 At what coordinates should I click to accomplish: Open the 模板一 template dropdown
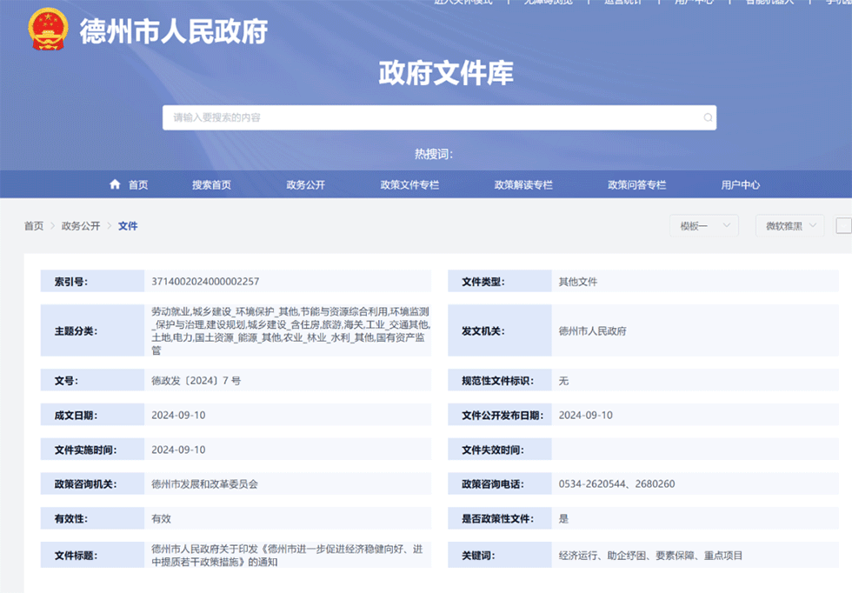(x=703, y=225)
